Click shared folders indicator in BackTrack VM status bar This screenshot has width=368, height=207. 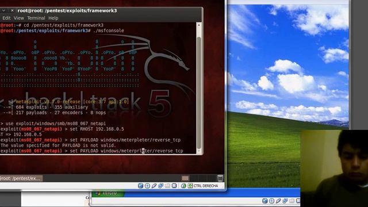[x=167, y=186]
